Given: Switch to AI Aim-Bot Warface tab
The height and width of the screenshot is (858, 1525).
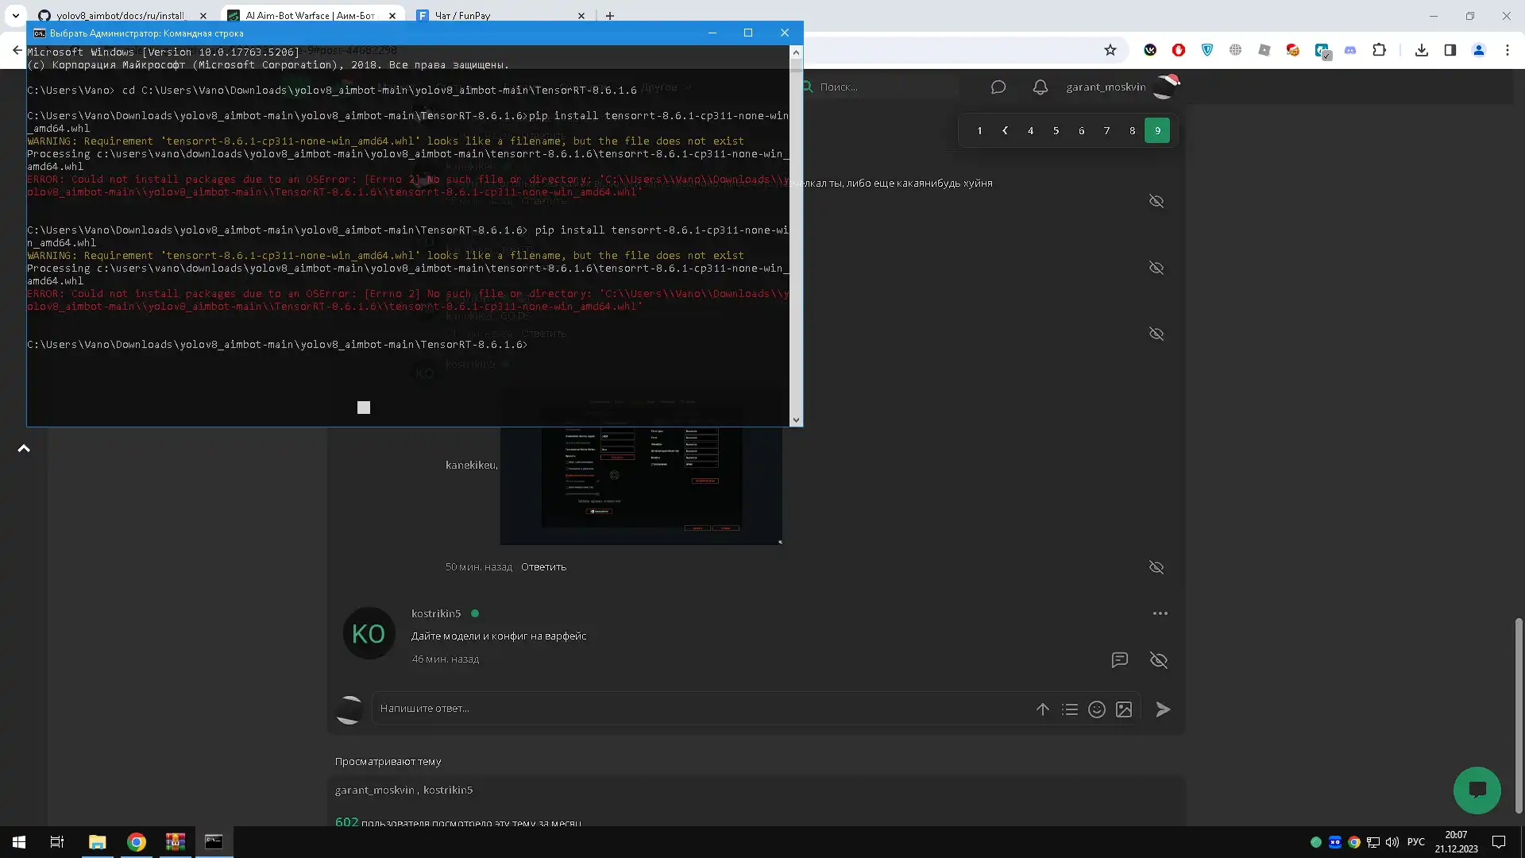Looking at the screenshot, I should pyautogui.click(x=310, y=15).
